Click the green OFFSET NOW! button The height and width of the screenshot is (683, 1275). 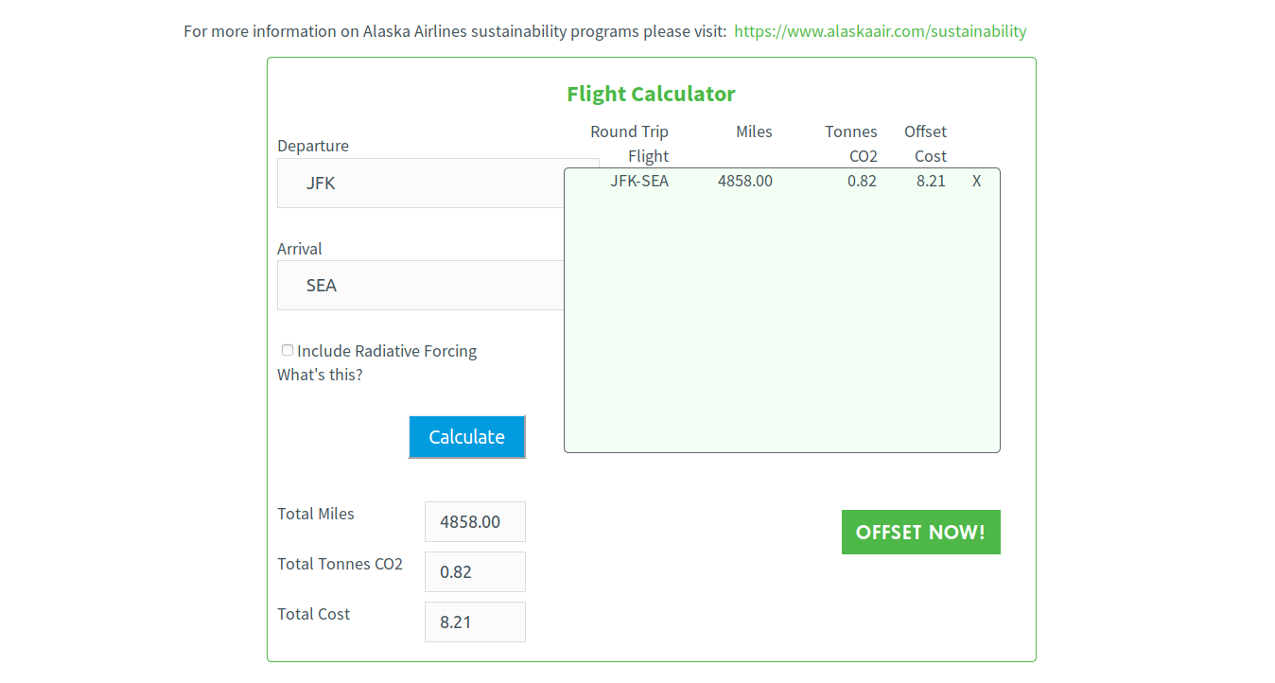pyautogui.click(x=920, y=532)
